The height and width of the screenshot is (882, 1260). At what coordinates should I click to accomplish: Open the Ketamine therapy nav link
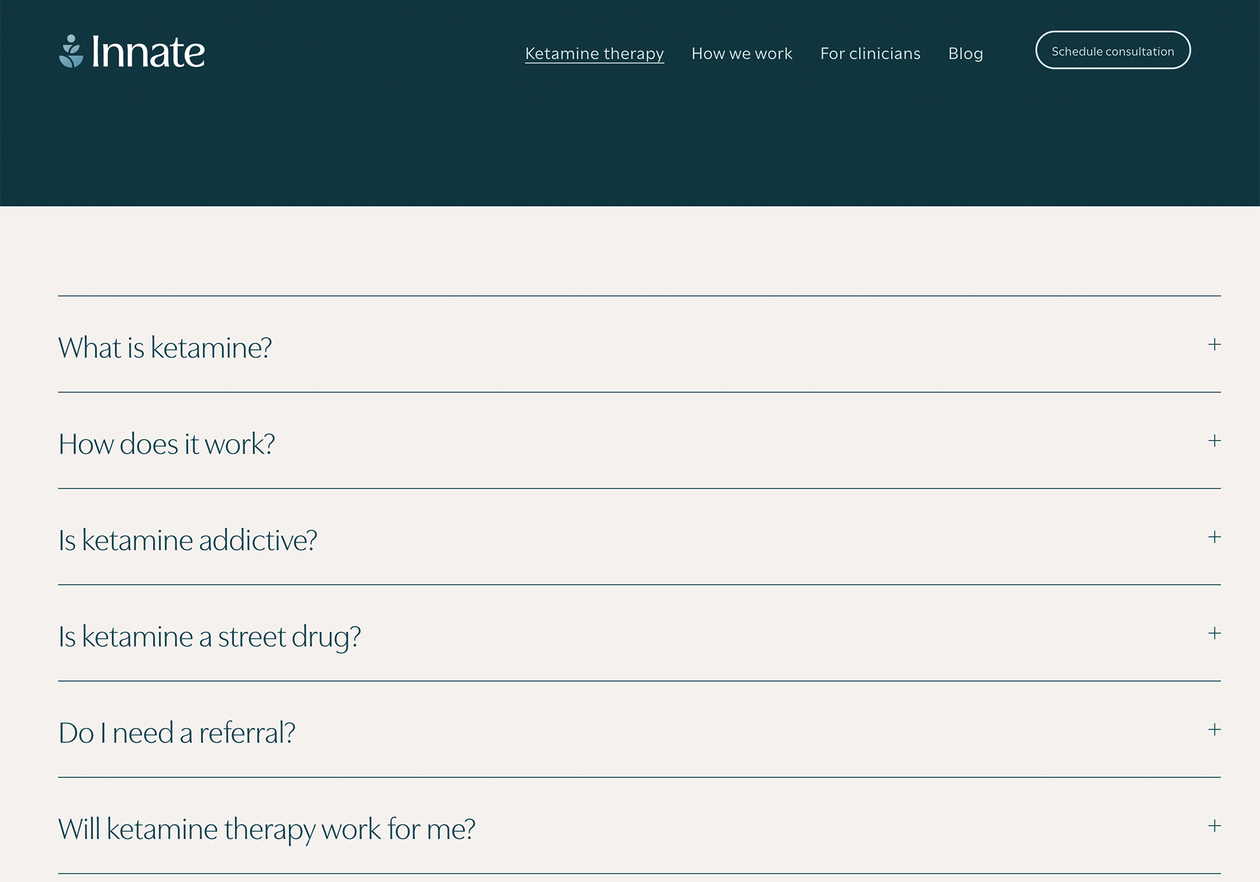pyautogui.click(x=594, y=54)
